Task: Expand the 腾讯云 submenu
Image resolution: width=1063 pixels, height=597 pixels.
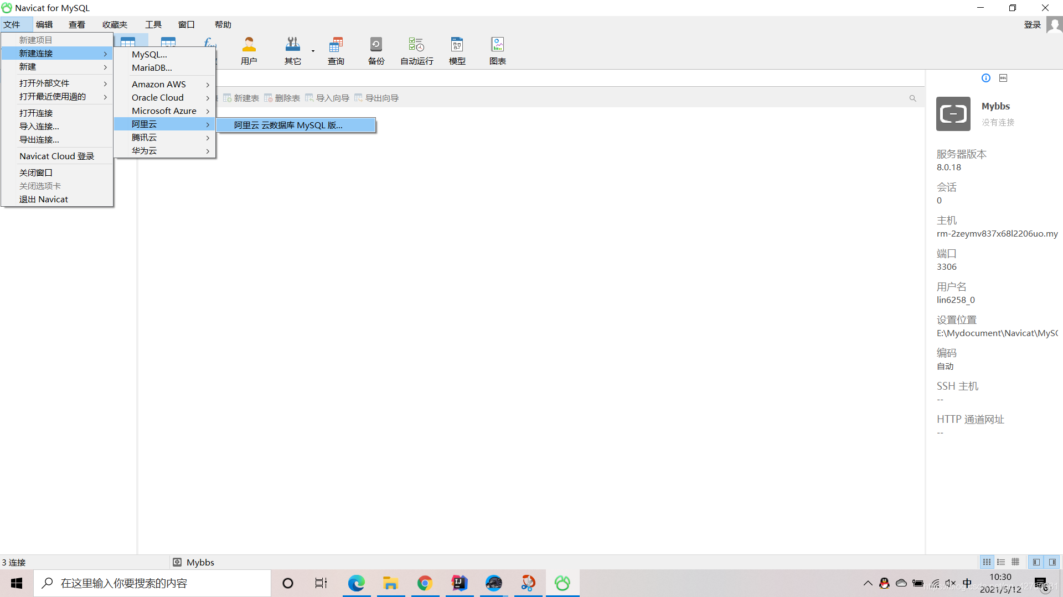Action: pyautogui.click(x=164, y=138)
